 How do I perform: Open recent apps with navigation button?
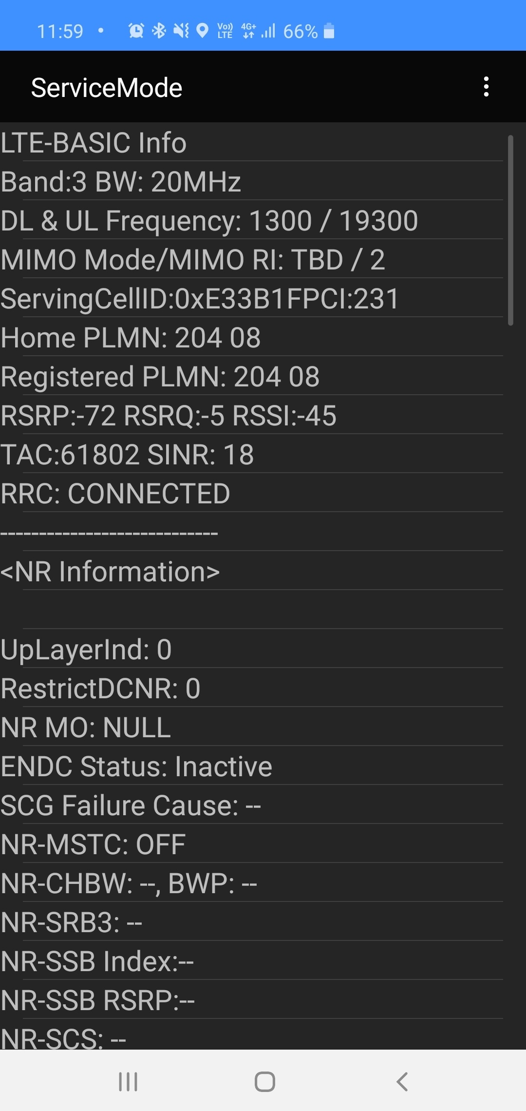128,1082
